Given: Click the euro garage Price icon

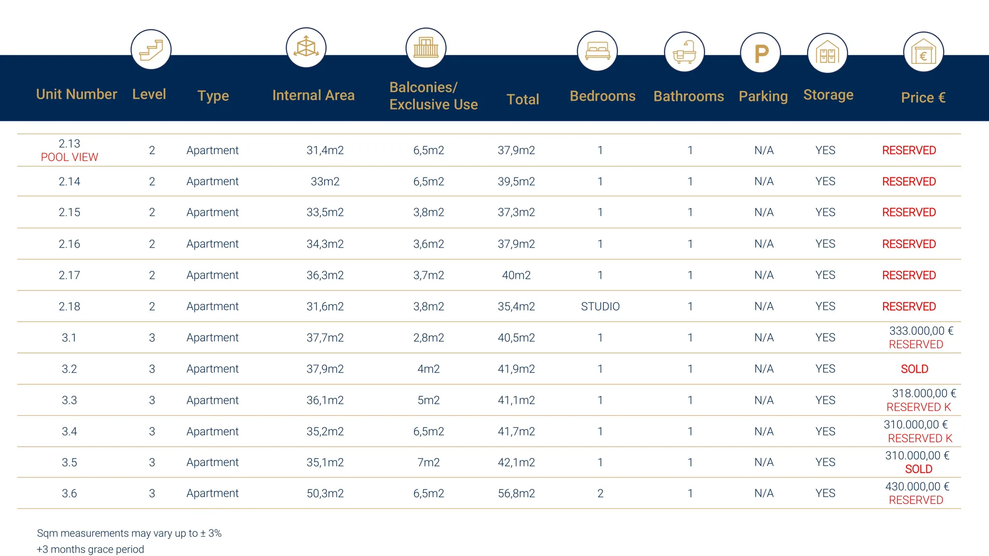Looking at the screenshot, I should click(923, 52).
